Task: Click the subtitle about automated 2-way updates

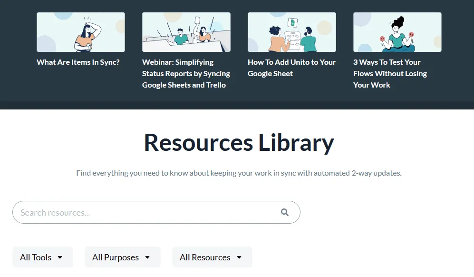Action: click(x=239, y=173)
